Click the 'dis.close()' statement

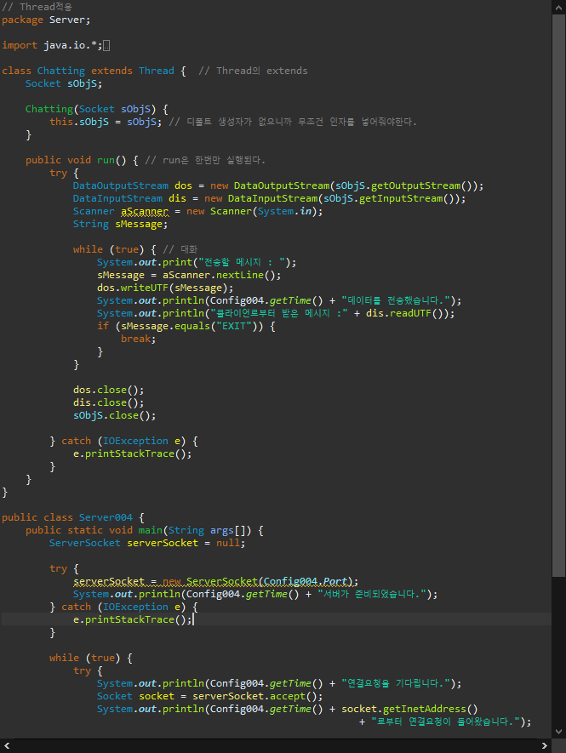point(109,403)
